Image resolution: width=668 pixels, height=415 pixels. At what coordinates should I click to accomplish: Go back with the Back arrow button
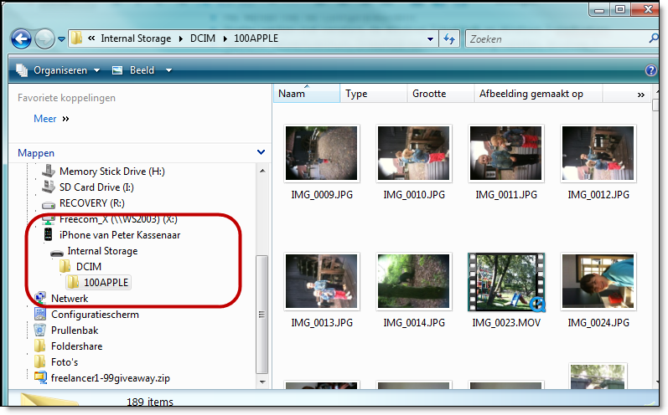[x=21, y=39]
